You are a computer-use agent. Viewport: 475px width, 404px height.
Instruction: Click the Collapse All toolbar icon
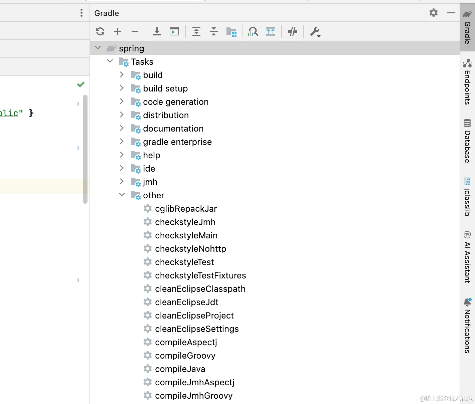point(214,31)
